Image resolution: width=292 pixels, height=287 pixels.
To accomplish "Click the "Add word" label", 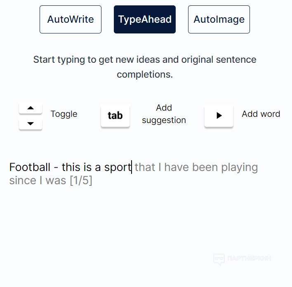I will pyautogui.click(x=261, y=114).
